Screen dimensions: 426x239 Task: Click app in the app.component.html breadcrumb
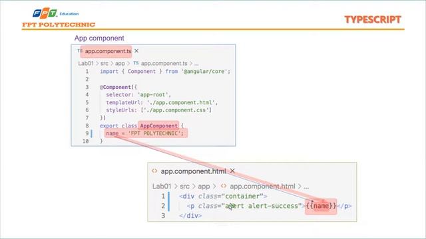(204, 187)
